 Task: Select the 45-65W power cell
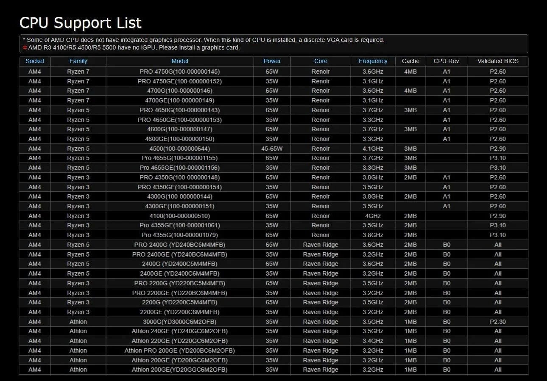pos(272,149)
